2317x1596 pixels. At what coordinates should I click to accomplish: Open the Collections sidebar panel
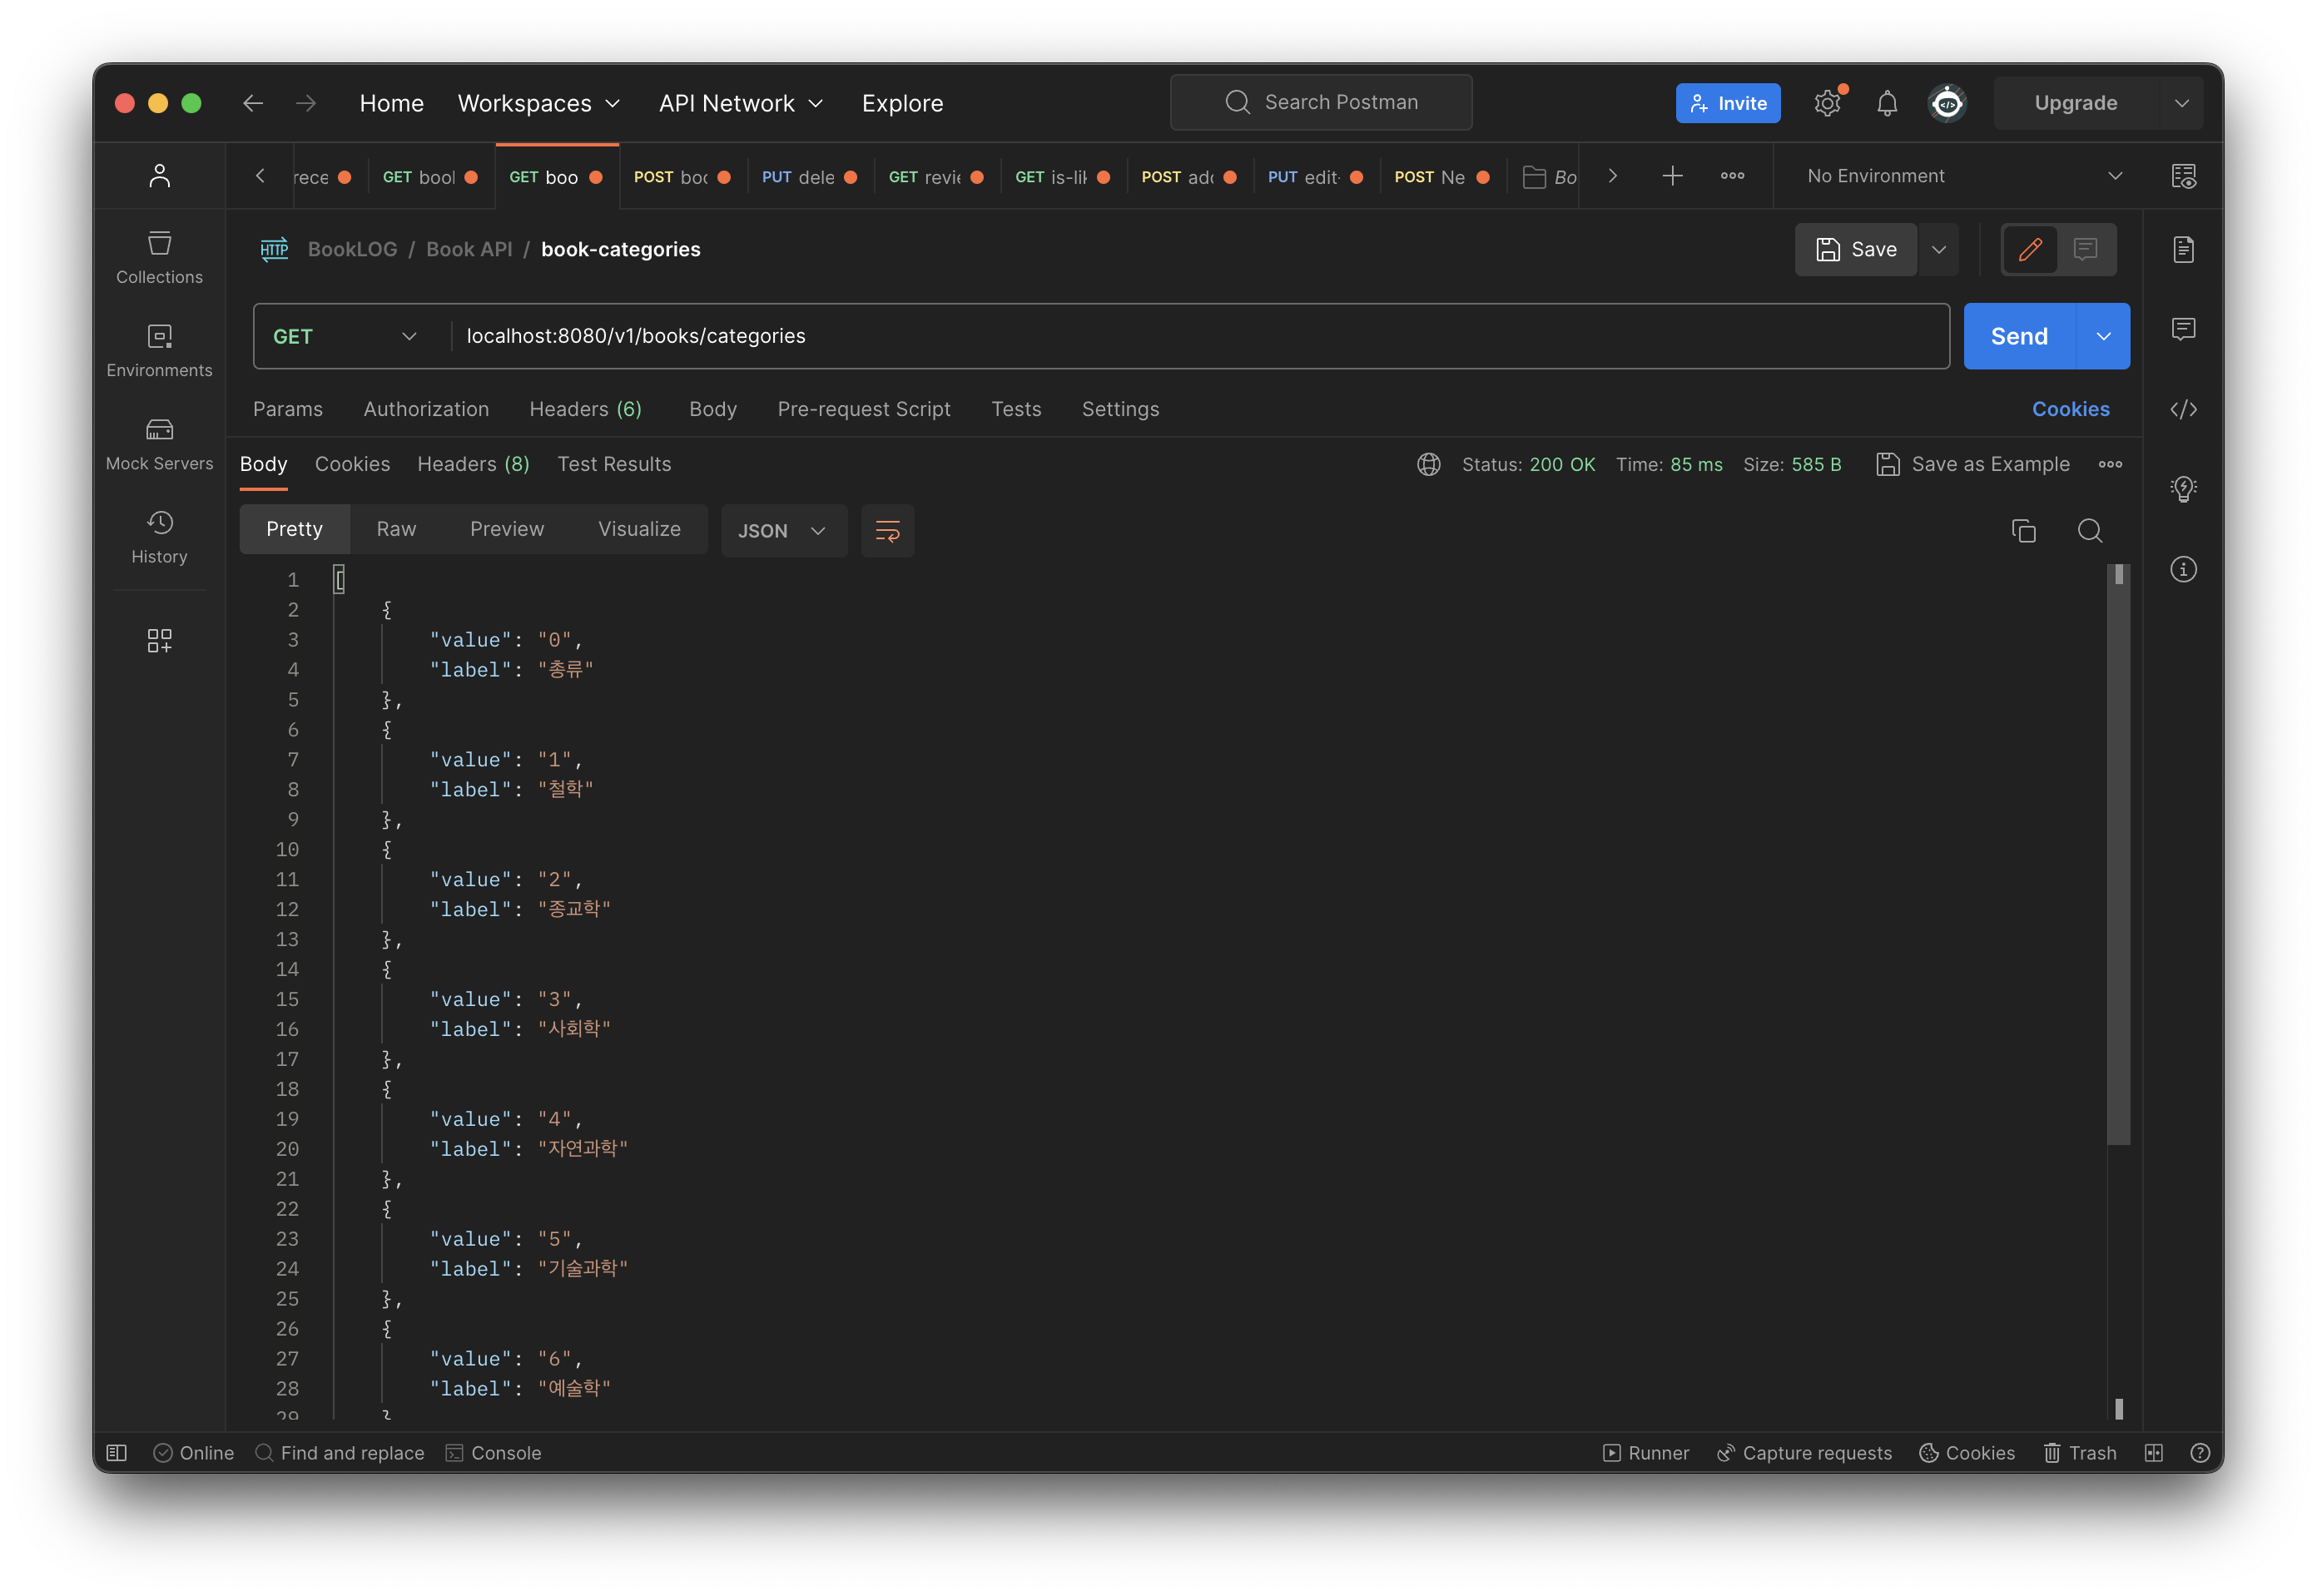pyautogui.click(x=159, y=257)
